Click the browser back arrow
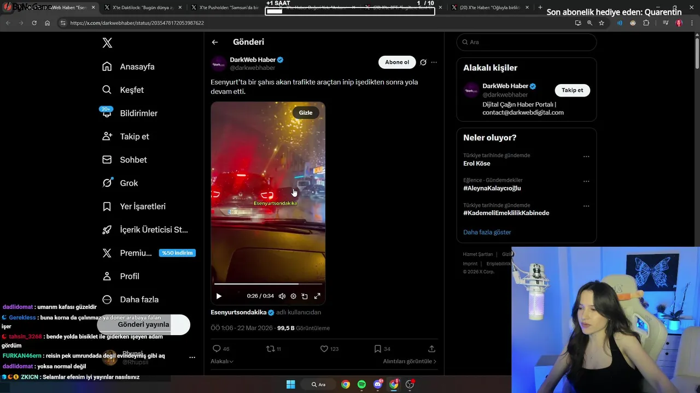700x393 pixels. [8, 23]
